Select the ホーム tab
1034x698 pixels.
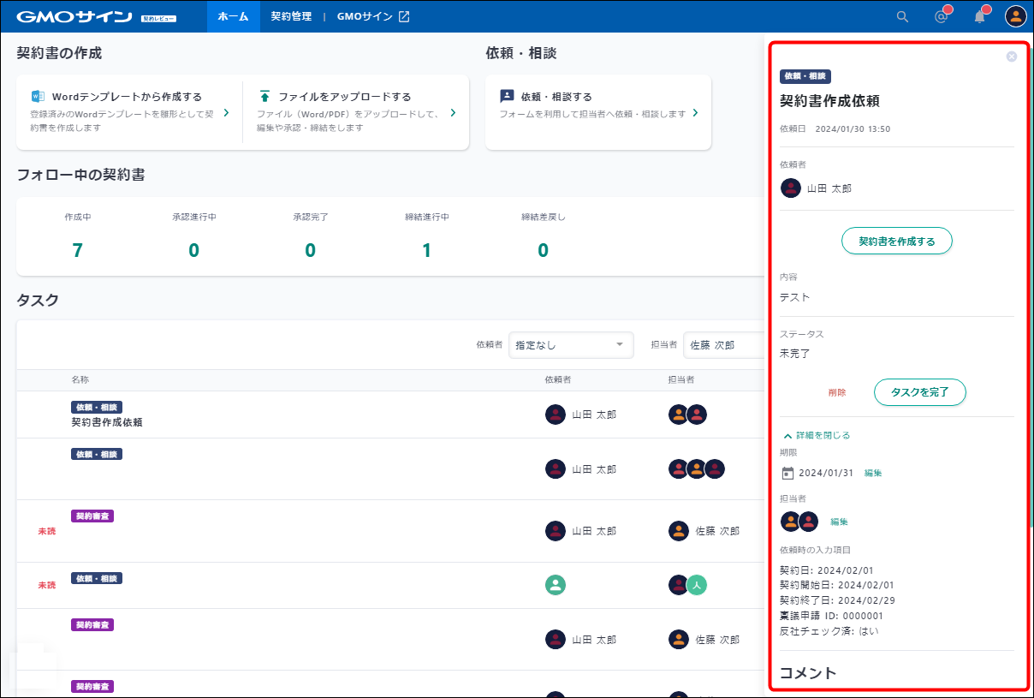click(233, 16)
